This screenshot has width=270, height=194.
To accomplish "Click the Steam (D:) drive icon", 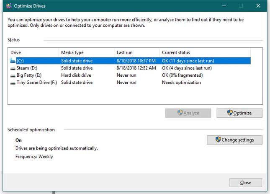I will (x=13, y=69).
